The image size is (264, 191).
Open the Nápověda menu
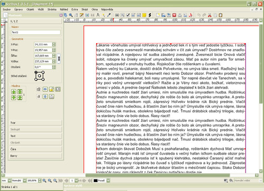(x=107, y=9)
